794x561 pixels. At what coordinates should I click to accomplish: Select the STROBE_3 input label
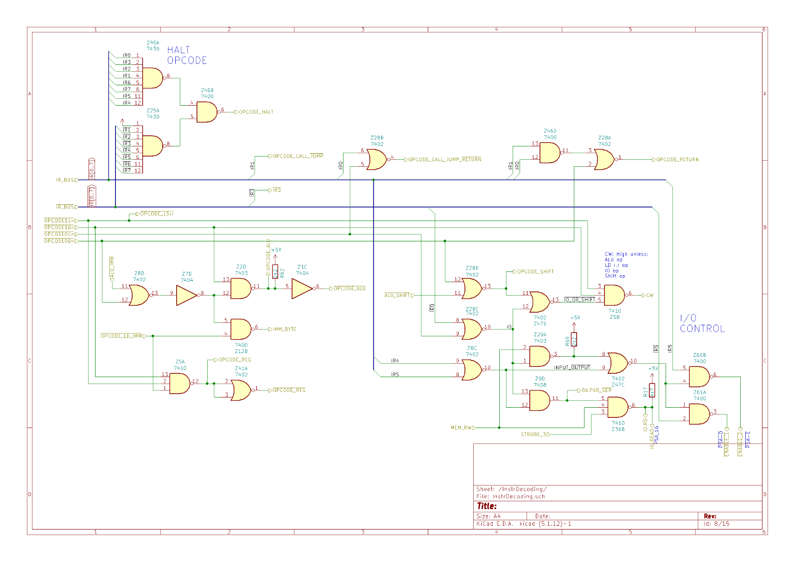(x=534, y=435)
